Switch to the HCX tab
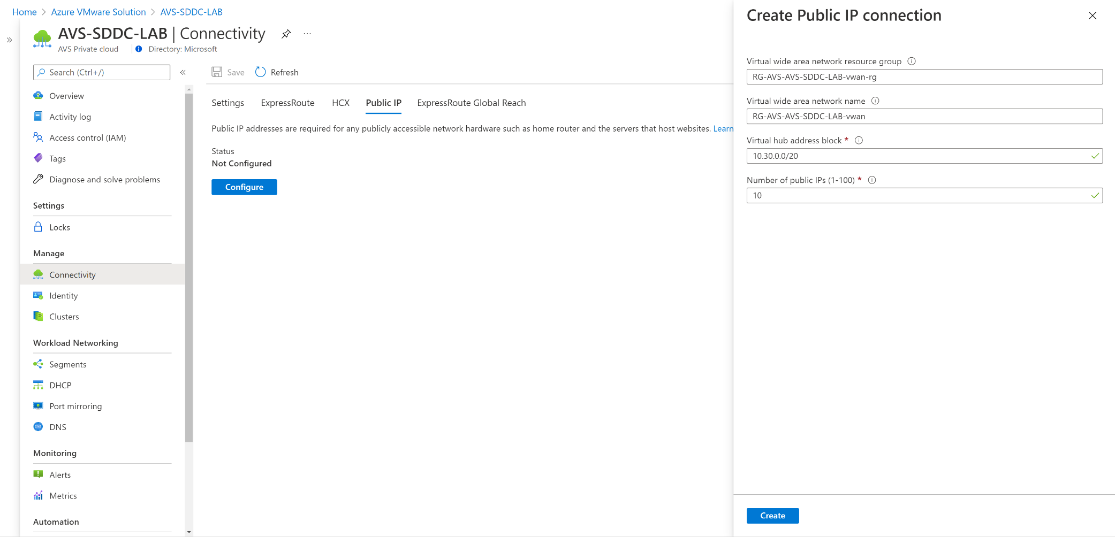The height and width of the screenshot is (537, 1115). pyautogui.click(x=340, y=103)
